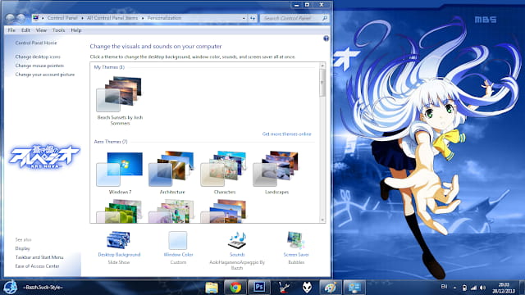Image resolution: width=525 pixels, height=295 pixels.
Task: Click Control Panel in the breadcrumb
Action: coord(62,18)
